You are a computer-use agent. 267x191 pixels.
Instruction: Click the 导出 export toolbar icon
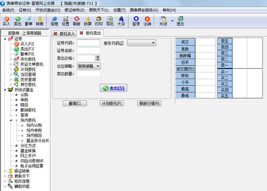tap(110, 21)
